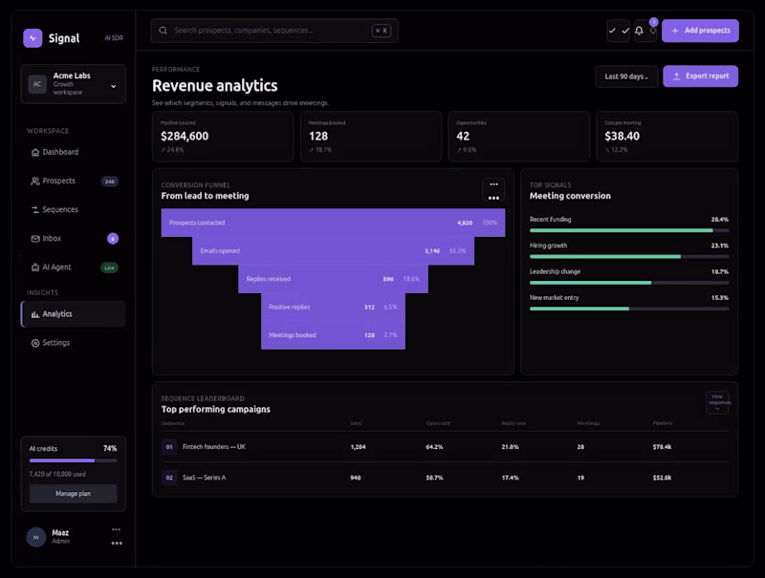Open Dashboard via its home icon

point(35,153)
